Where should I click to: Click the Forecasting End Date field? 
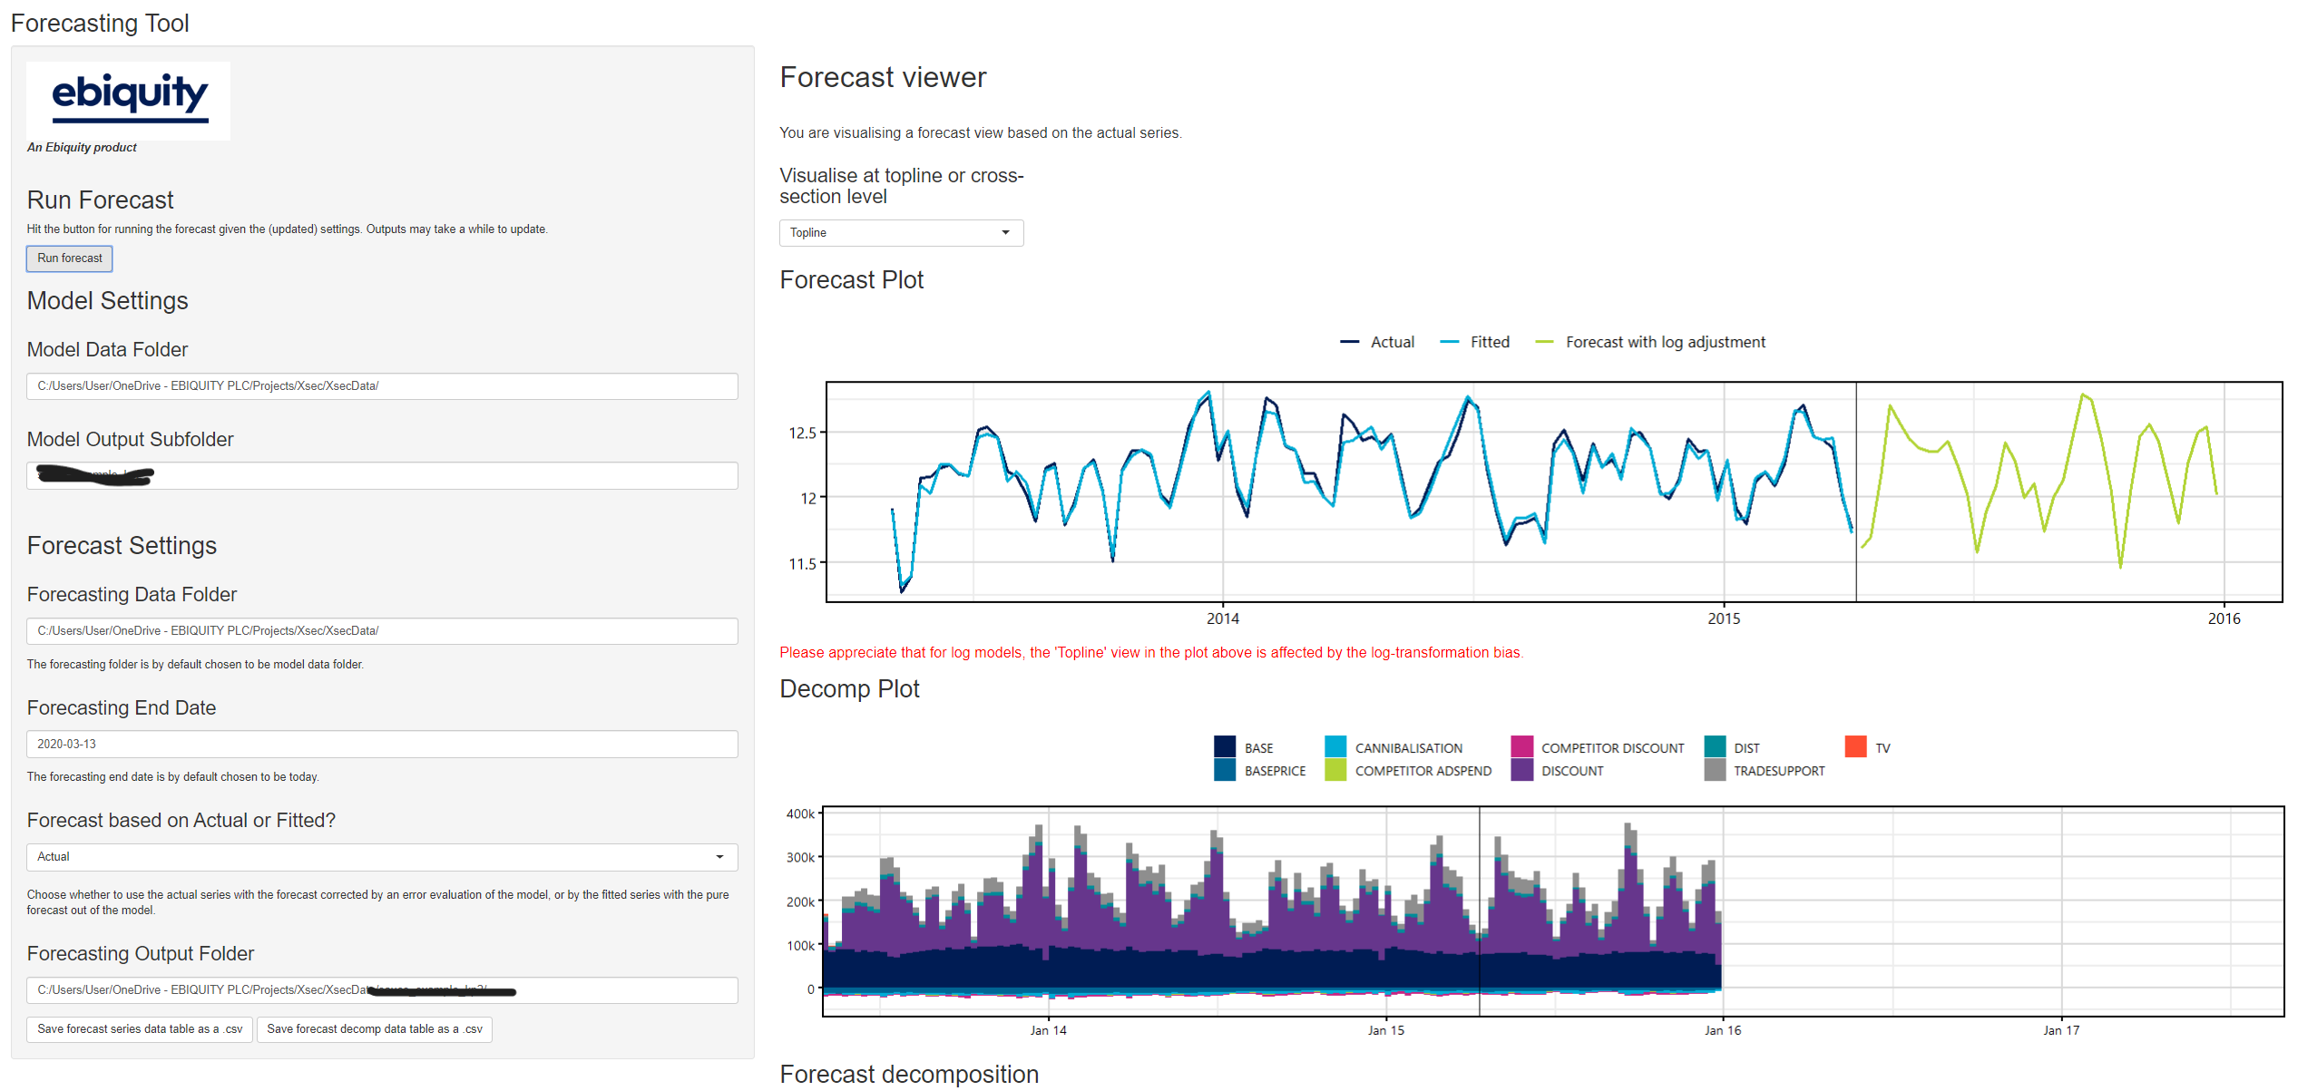(x=381, y=745)
